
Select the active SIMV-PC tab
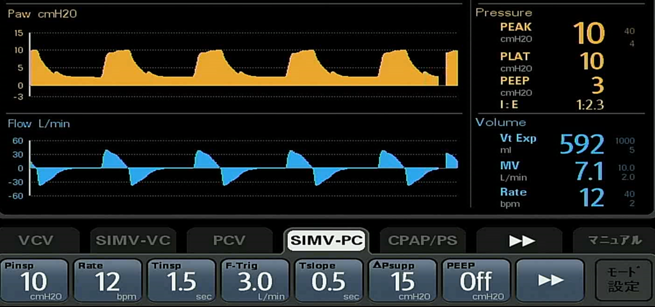326,241
